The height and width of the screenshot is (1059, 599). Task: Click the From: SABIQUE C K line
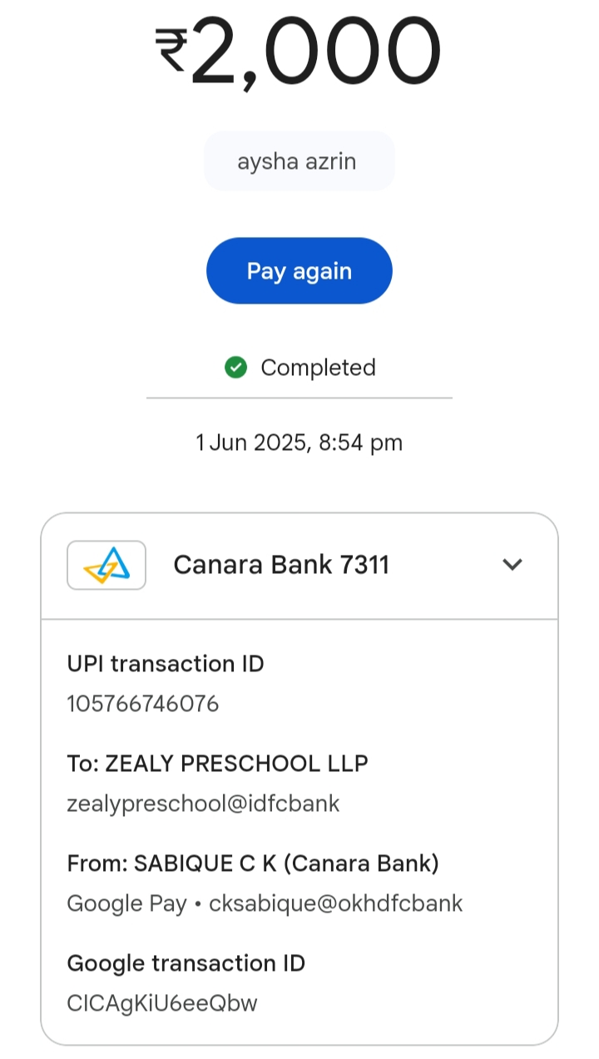tap(253, 864)
